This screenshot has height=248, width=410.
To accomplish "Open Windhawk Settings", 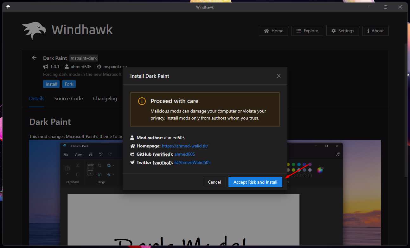I will 343,31.
